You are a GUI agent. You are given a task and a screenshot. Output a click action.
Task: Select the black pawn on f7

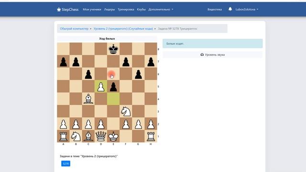click(x=126, y=62)
